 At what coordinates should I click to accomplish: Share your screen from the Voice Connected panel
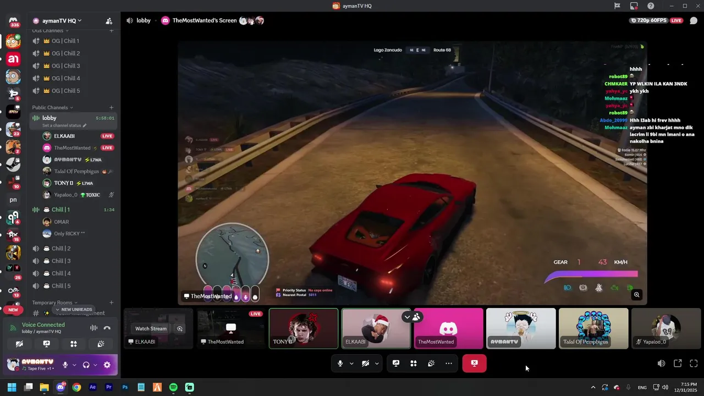click(47, 344)
